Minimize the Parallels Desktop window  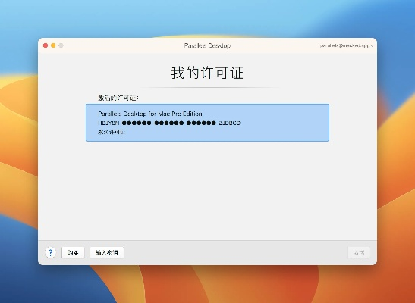(53, 45)
